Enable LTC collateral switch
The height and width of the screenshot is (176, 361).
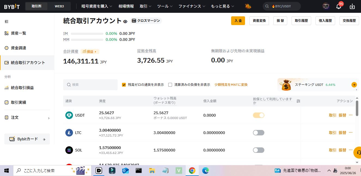pyautogui.click(x=259, y=133)
